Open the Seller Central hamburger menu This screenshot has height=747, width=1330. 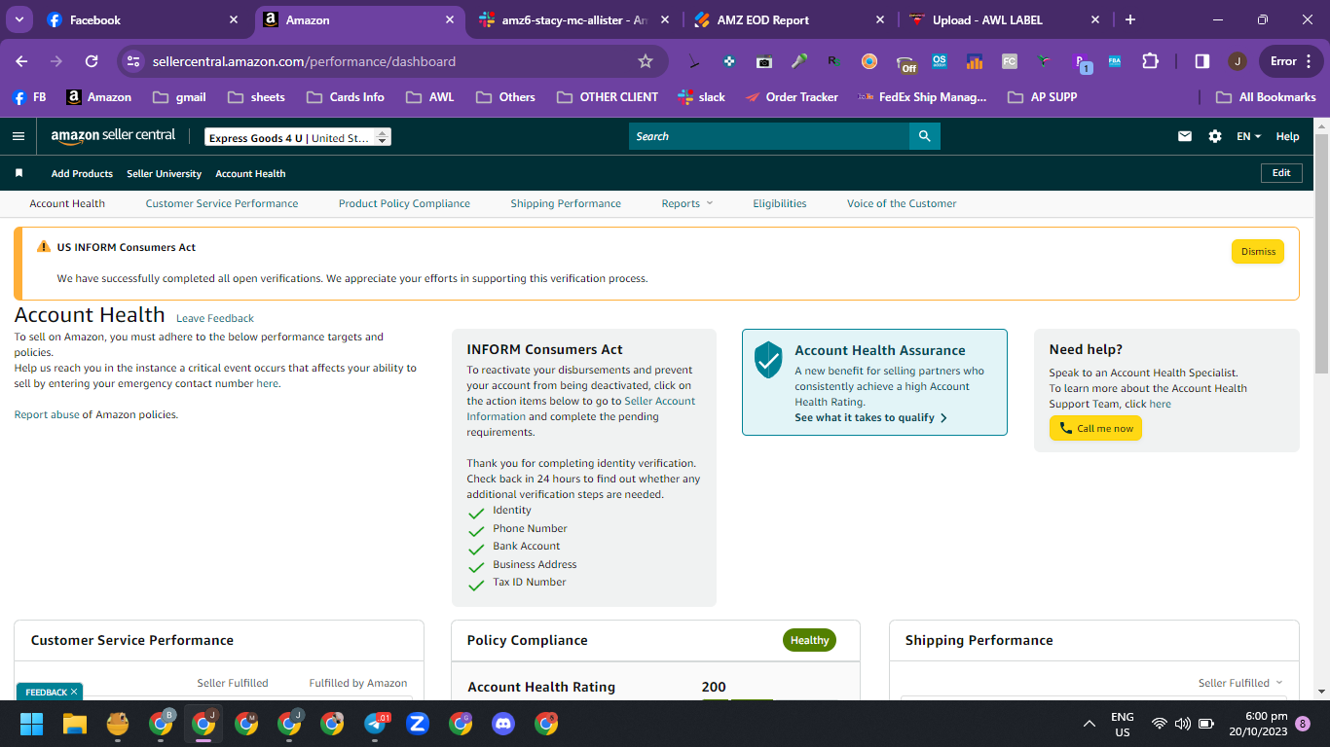coord(18,136)
